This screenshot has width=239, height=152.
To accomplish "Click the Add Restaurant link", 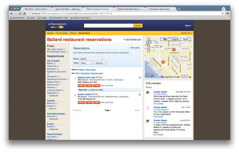I will [133, 39].
